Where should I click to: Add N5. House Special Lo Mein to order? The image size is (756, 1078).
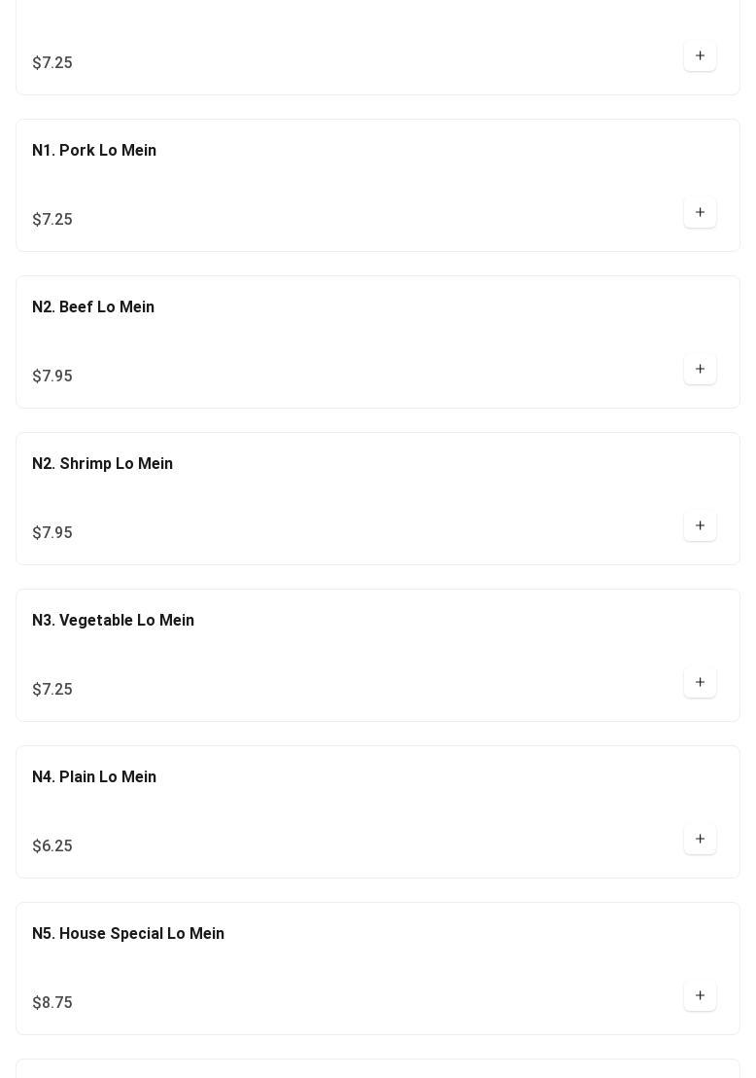(x=700, y=996)
